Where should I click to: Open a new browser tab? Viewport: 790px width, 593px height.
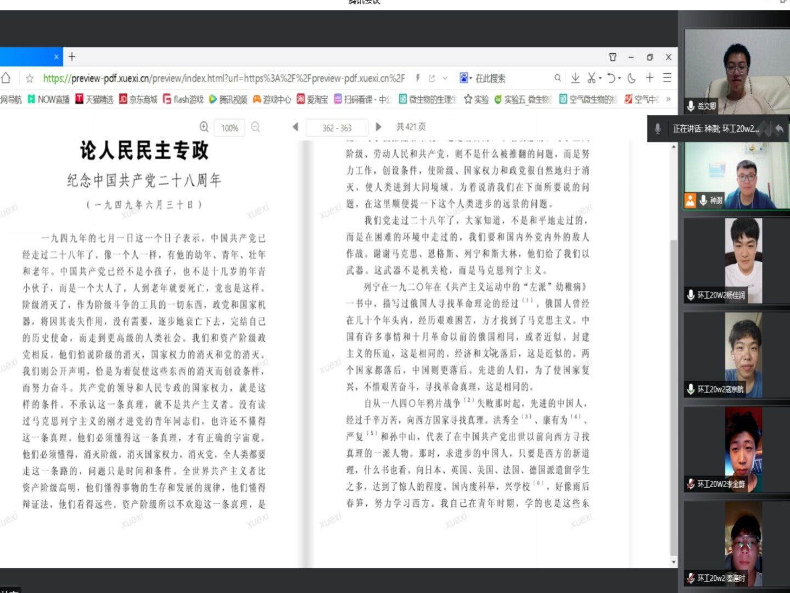72,57
